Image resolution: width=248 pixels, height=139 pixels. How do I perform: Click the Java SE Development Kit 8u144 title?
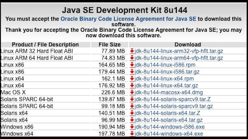[x=125, y=10]
